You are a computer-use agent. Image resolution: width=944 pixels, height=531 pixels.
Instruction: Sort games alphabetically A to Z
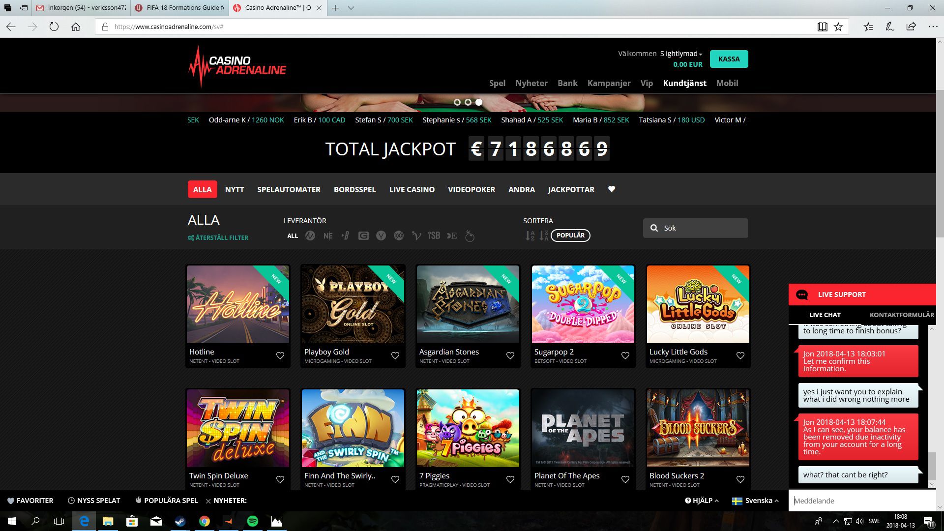click(x=530, y=236)
